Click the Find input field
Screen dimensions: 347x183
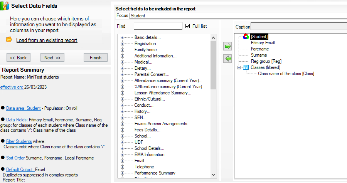(x=158, y=26)
